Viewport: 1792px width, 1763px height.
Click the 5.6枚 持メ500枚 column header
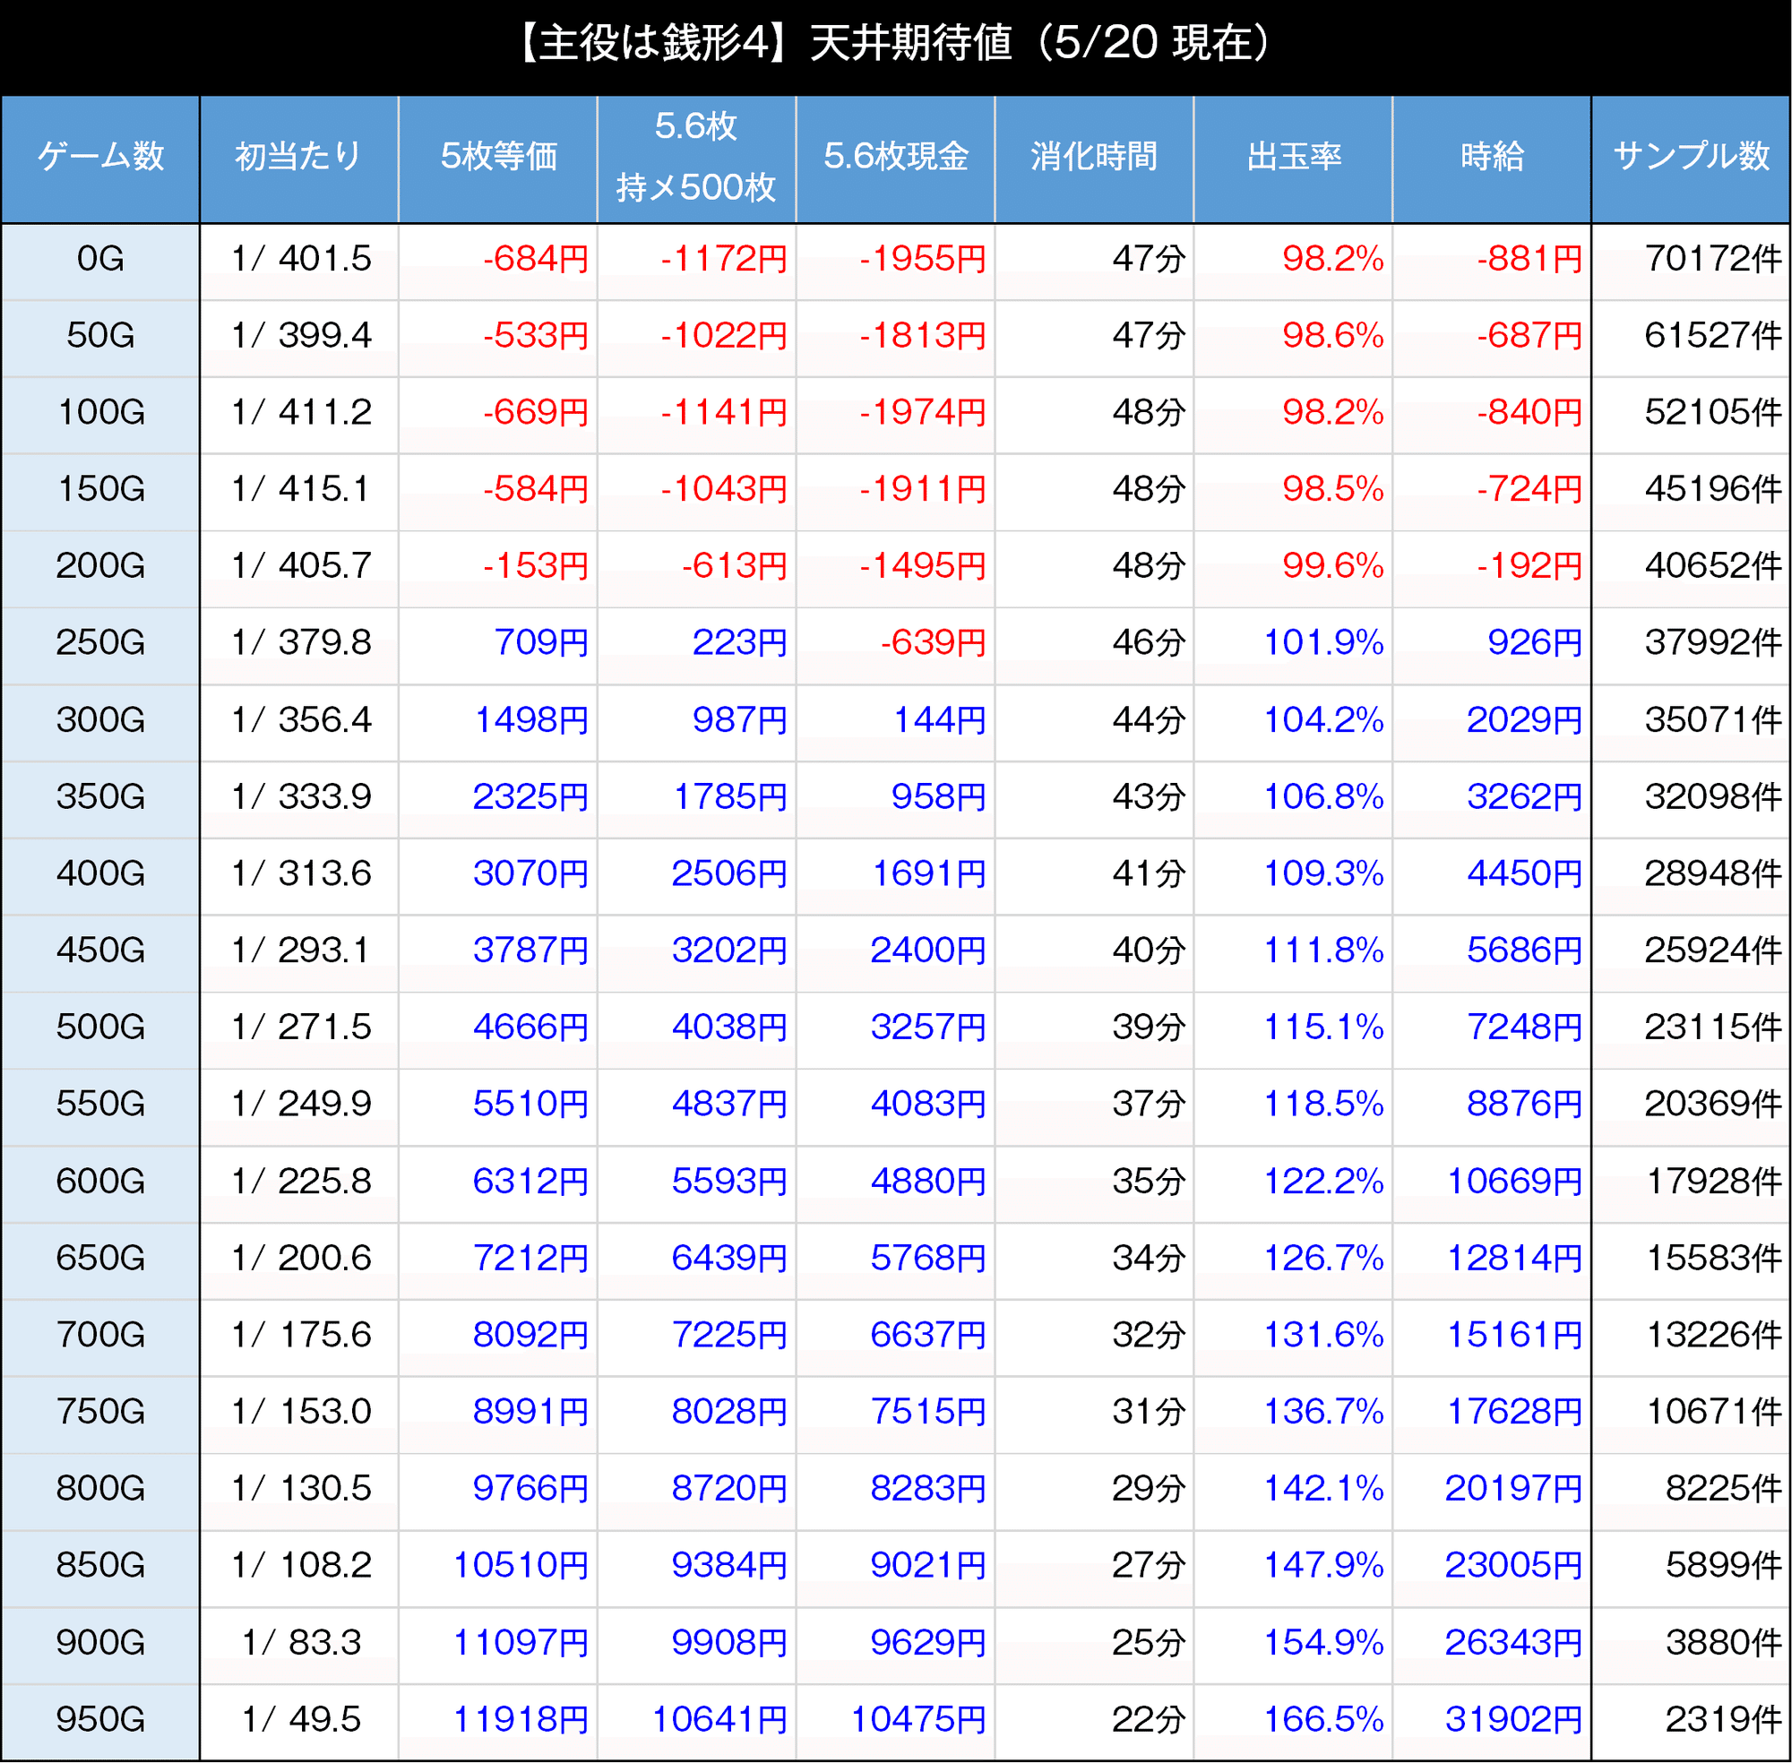click(x=696, y=157)
